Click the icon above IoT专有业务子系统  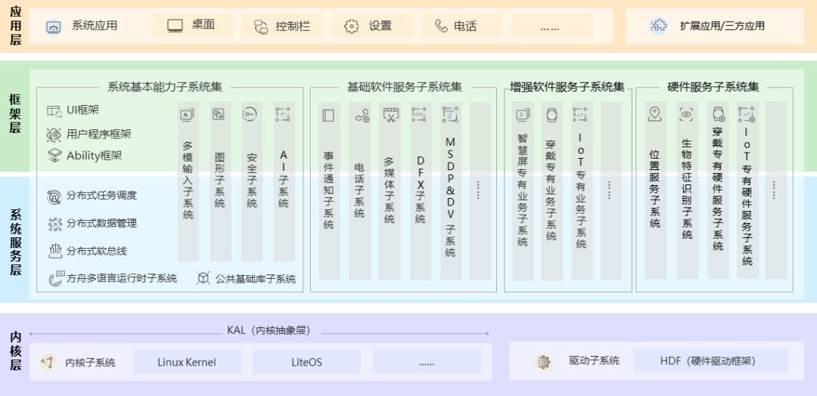coord(580,114)
